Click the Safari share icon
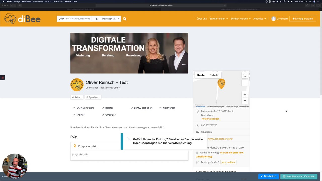The image size is (322, 181). click(313, 5)
